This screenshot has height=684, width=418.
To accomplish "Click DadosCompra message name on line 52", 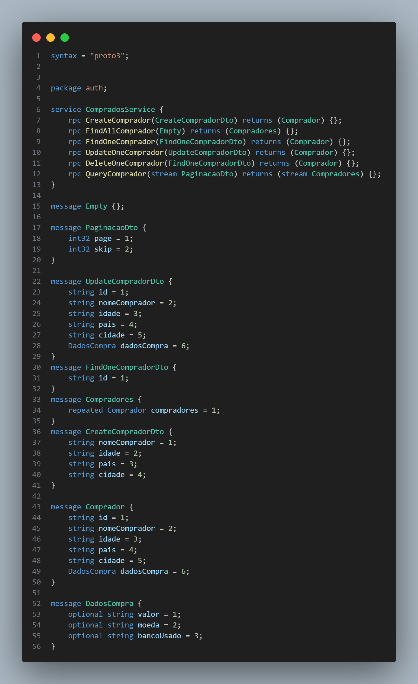I will [109, 603].
